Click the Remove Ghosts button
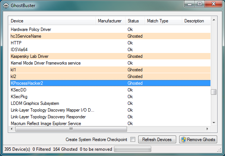 198,140
